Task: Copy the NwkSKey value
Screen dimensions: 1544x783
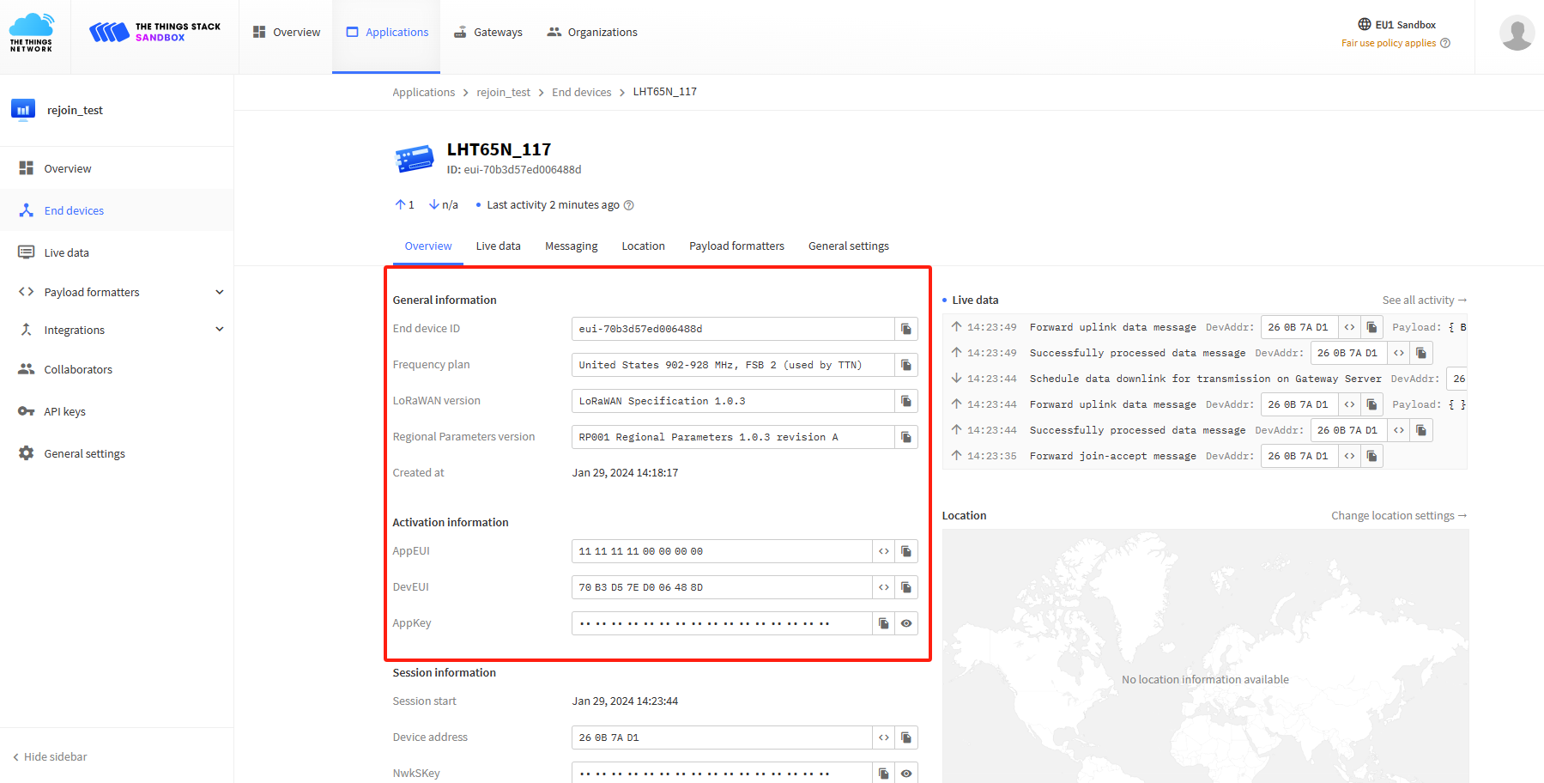Action: (x=884, y=774)
